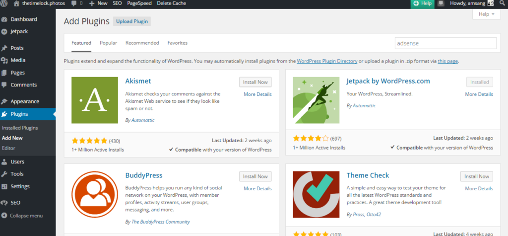Viewport: 508px width, 236px height.
Task: Expand the Help dropdown tab
Action: click(x=486, y=14)
